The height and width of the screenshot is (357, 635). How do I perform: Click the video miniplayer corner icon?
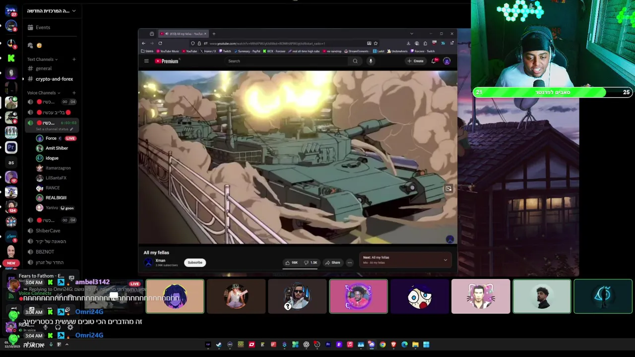(x=448, y=188)
